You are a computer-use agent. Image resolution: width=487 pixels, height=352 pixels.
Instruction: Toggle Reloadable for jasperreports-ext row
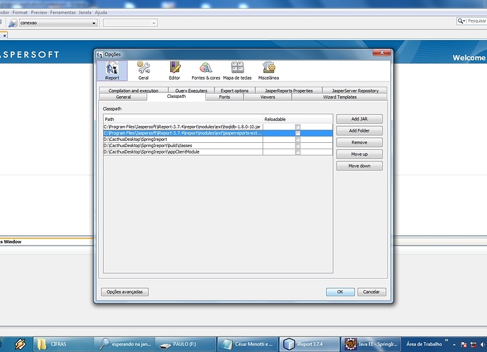click(298, 133)
